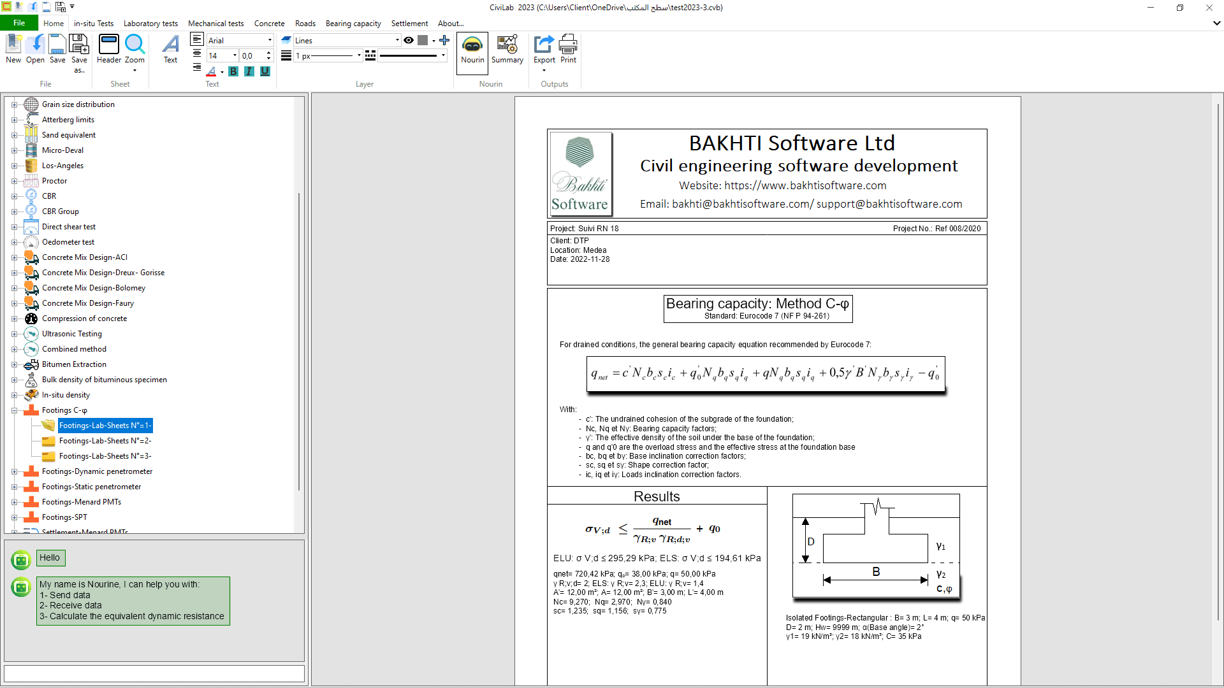The width and height of the screenshot is (1224, 688).
Task: Toggle layer visibility eye icon
Action: click(x=409, y=40)
